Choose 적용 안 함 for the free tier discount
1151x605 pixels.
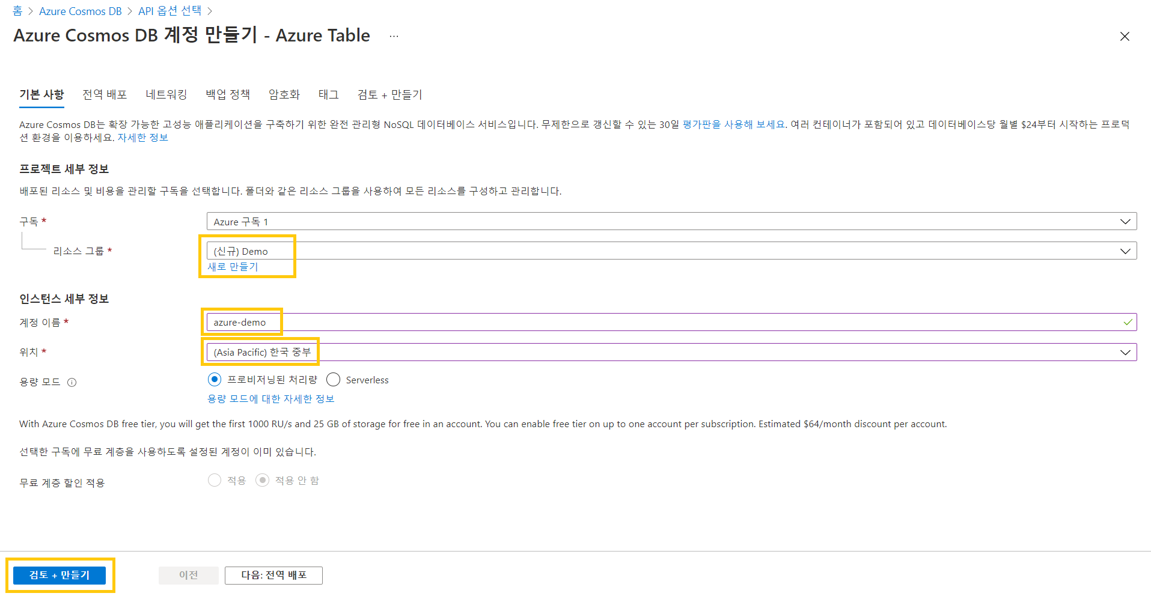point(262,480)
